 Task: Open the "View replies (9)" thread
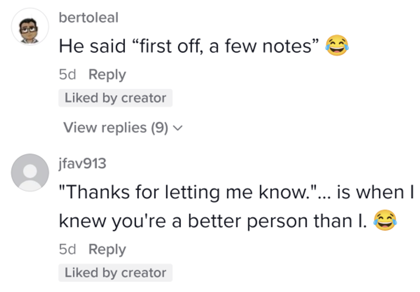point(116,128)
